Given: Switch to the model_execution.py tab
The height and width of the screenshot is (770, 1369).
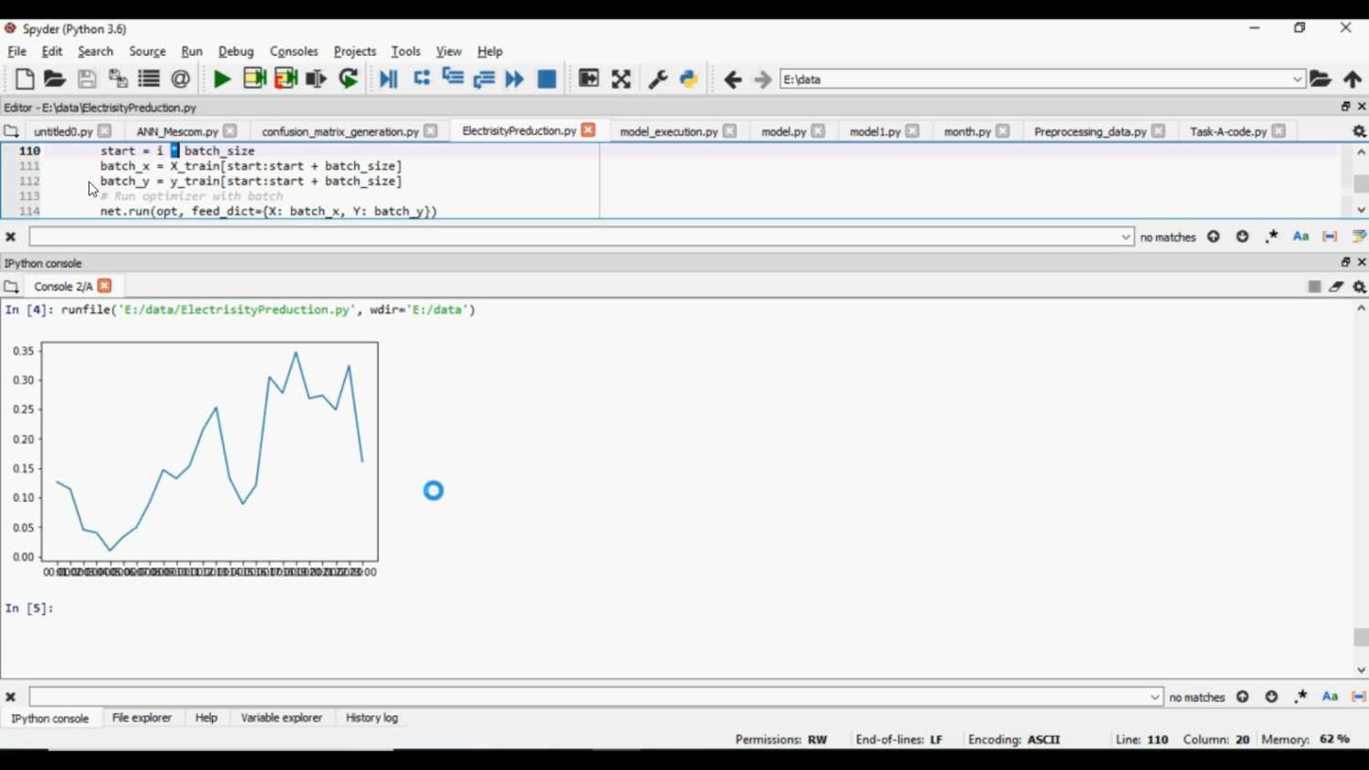Looking at the screenshot, I should coord(668,131).
